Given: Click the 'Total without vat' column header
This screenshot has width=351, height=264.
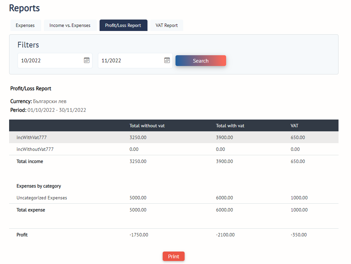Looking at the screenshot, I should pos(147,126).
